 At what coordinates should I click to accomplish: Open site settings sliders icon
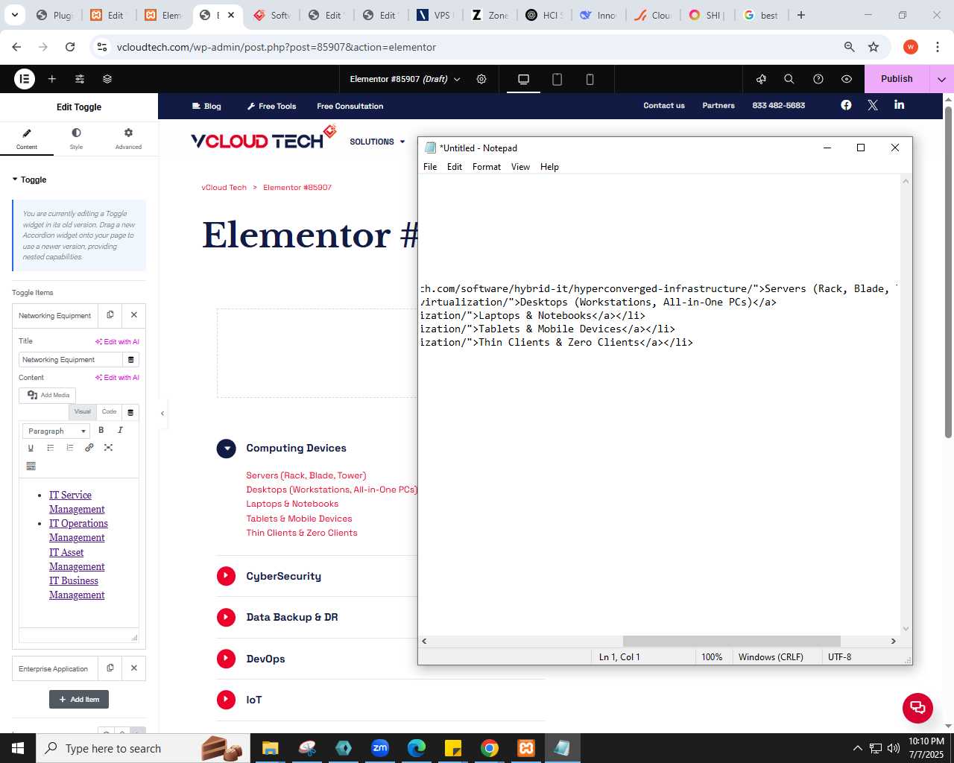tap(80, 79)
